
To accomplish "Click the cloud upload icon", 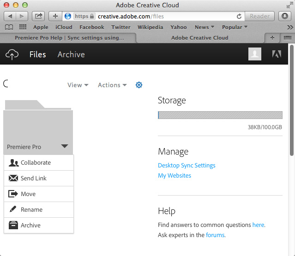I will pos(12,54).
